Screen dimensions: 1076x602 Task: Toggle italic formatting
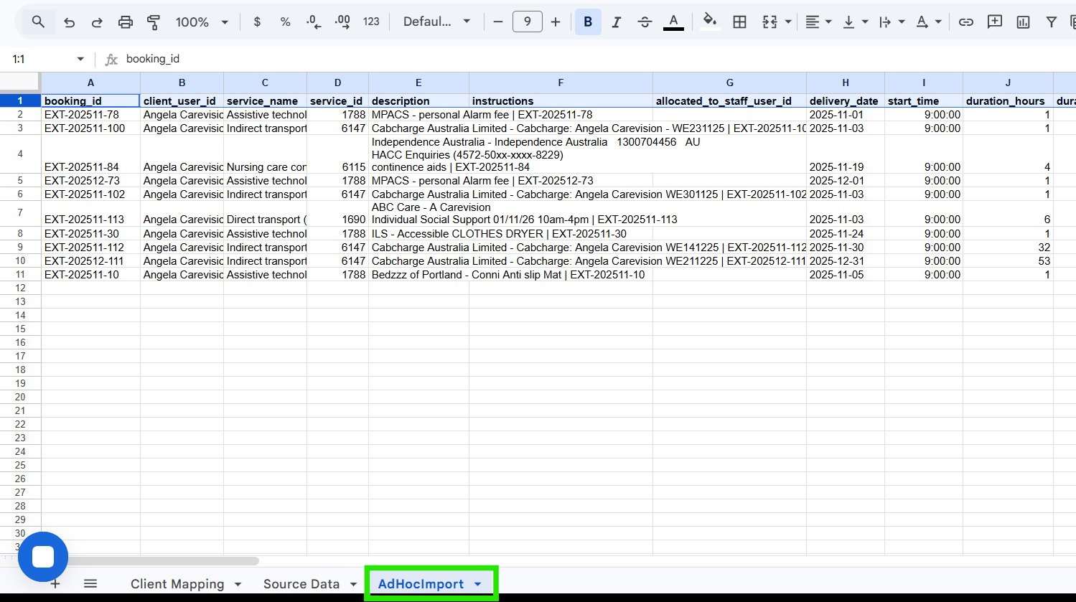point(616,22)
